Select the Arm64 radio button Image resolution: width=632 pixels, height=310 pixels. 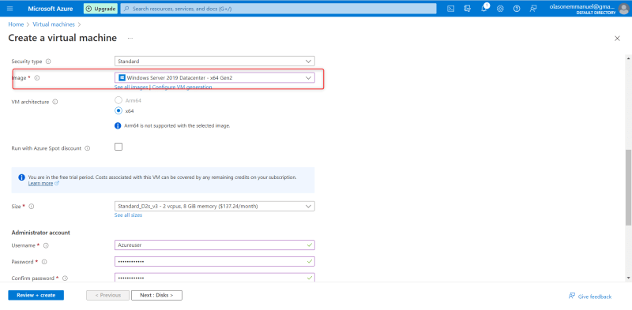118,100
